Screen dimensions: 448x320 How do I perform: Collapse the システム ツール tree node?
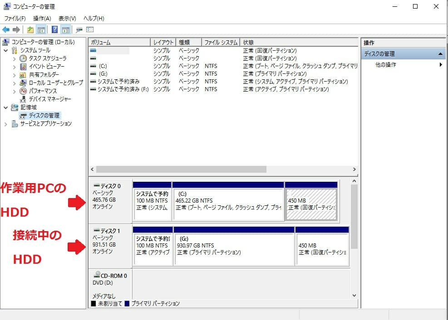pyautogui.click(x=6, y=50)
